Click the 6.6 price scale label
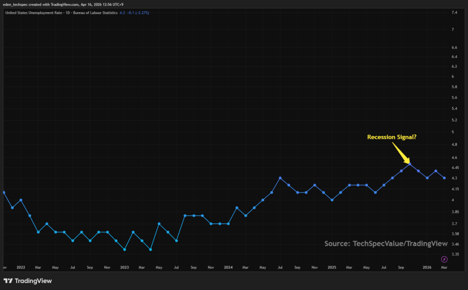The height and width of the screenshot is (290, 468). coord(454,47)
